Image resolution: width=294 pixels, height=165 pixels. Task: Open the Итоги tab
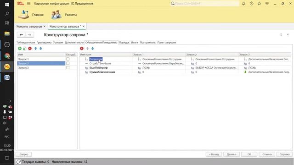[x=135, y=43]
